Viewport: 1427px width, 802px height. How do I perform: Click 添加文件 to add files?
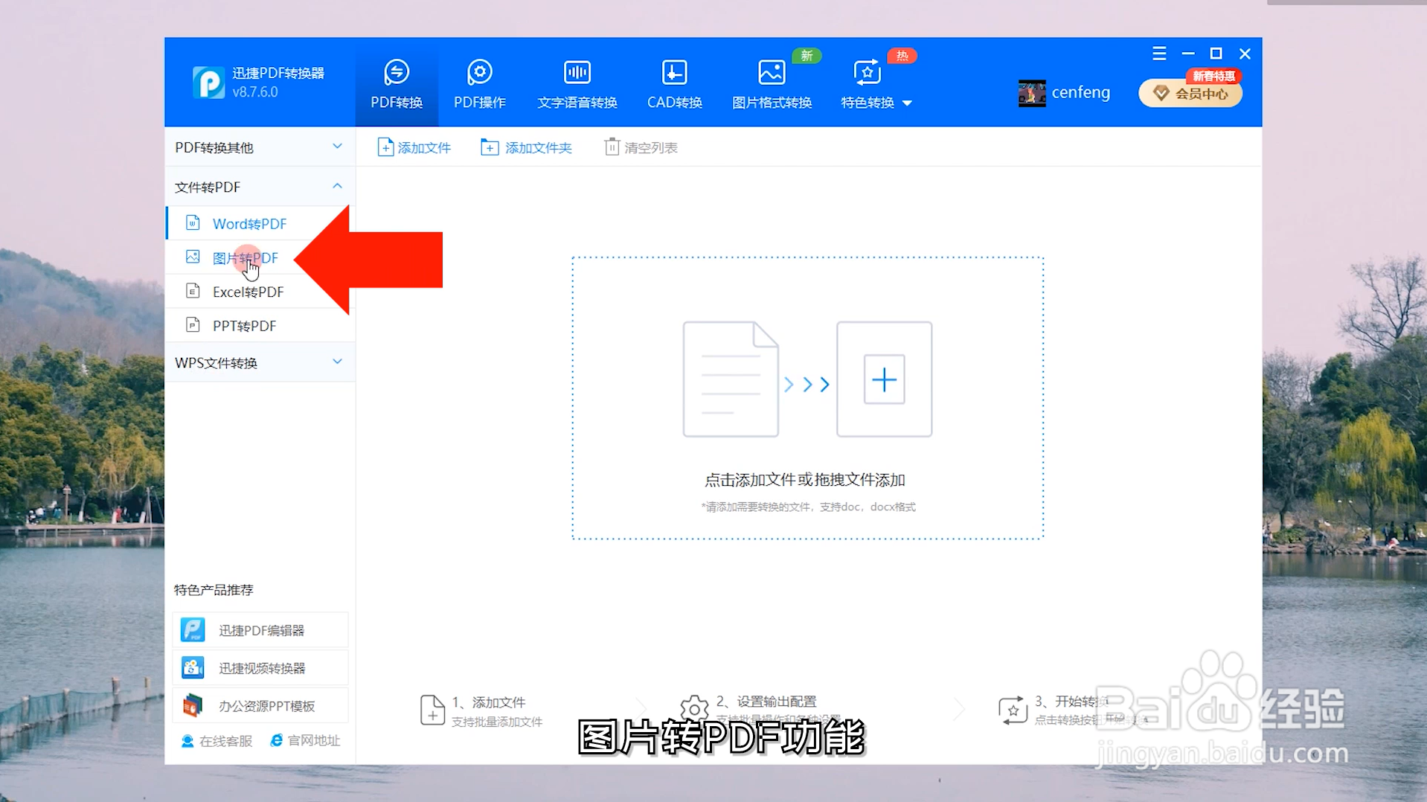tap(414, 147)
